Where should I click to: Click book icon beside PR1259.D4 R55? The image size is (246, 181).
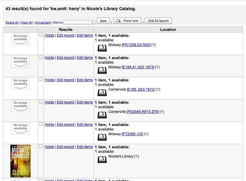(x=102, y=48)
